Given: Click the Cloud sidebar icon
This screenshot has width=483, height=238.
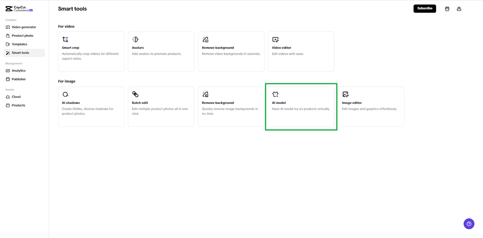Looking at the screenshot, I should click(8, 97).
